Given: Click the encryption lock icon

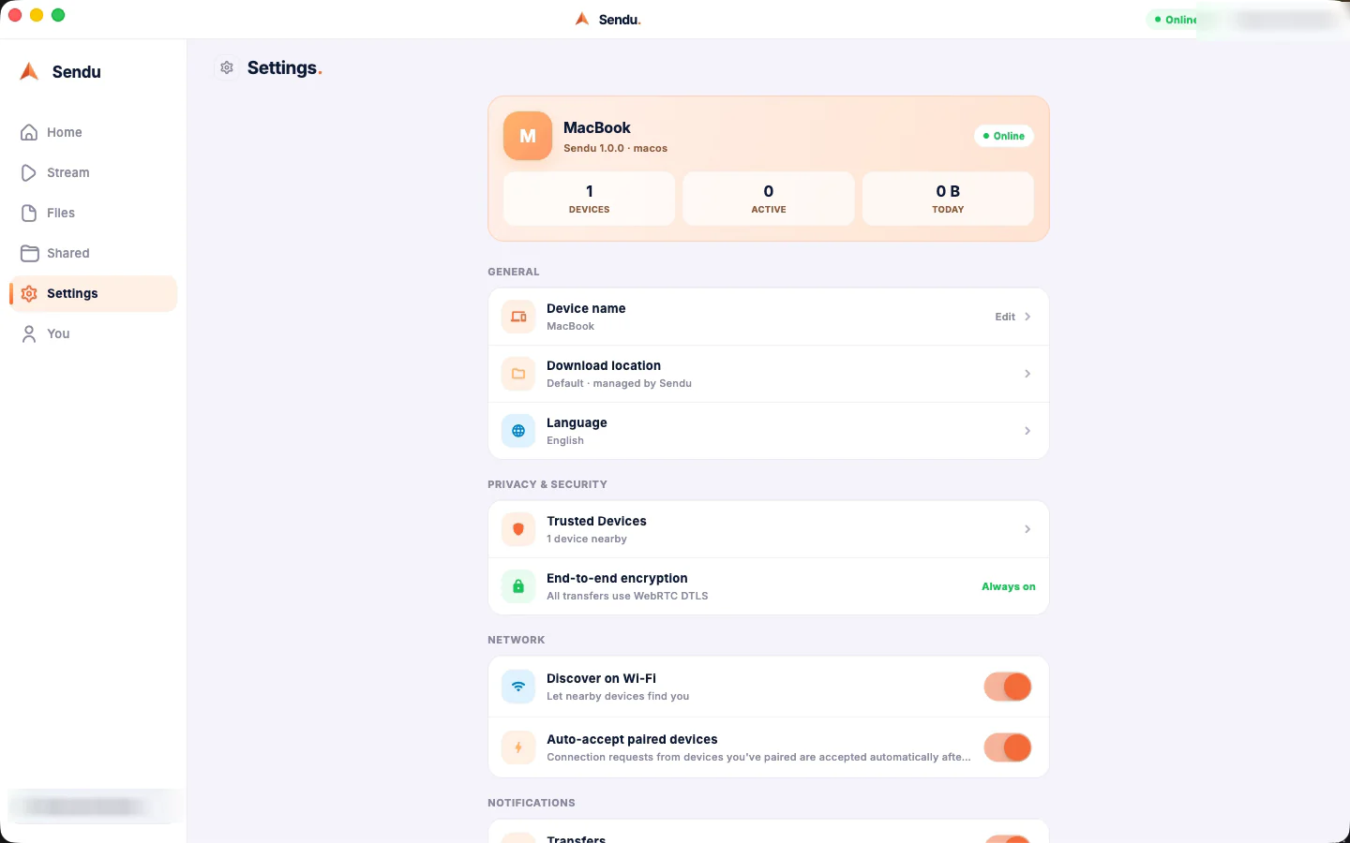Looking at the screenshot, I should (x=518, y=586).
